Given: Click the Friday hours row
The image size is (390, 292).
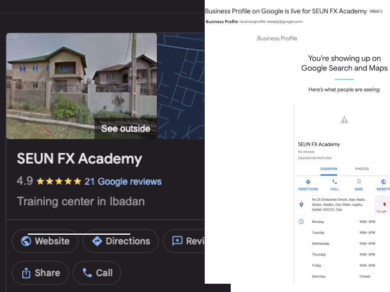Looking at the screenshot, I should tap(343, 265).
